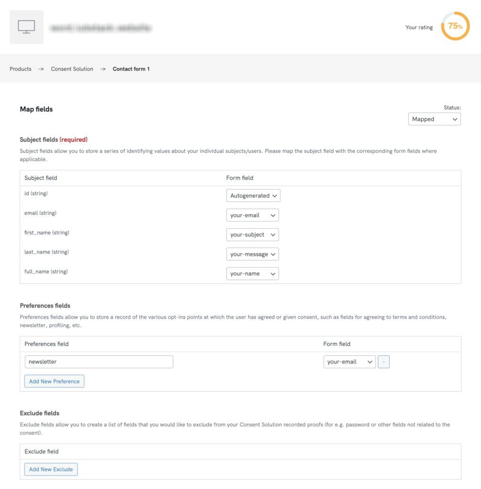This screenshot has height=489, width=481.
Task: Go to Products breadcrumb
Action: click(x=21, y=69)
